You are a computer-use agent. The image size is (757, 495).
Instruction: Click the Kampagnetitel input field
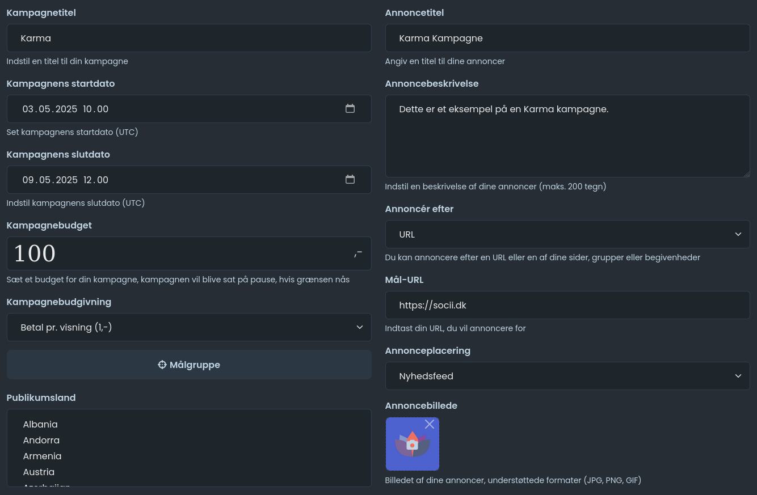coord(189,38)
